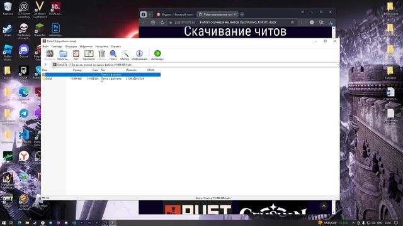Open the Word document on right desktop
This screenshot has width=403, height=226.
(390, 94)
